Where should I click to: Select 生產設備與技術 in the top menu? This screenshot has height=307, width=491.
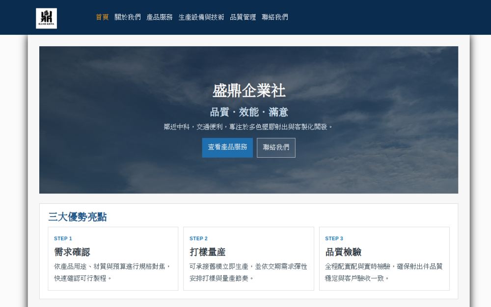[201, 17]
